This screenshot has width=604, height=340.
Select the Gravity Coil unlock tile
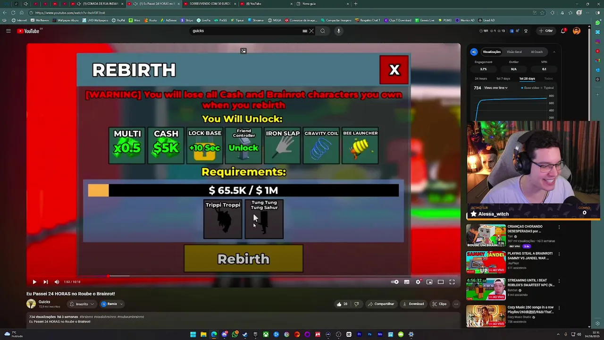(321, 146)
